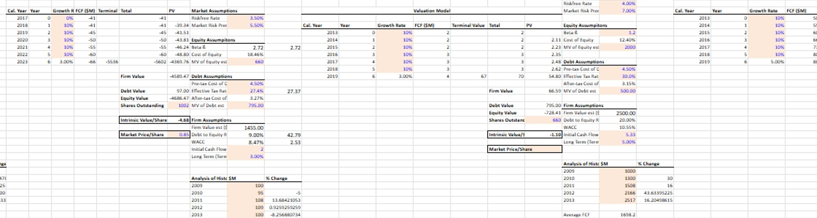Select the % change cell 16.20498615
Screen dimensions: 817x218
click(x=655, y=200)
